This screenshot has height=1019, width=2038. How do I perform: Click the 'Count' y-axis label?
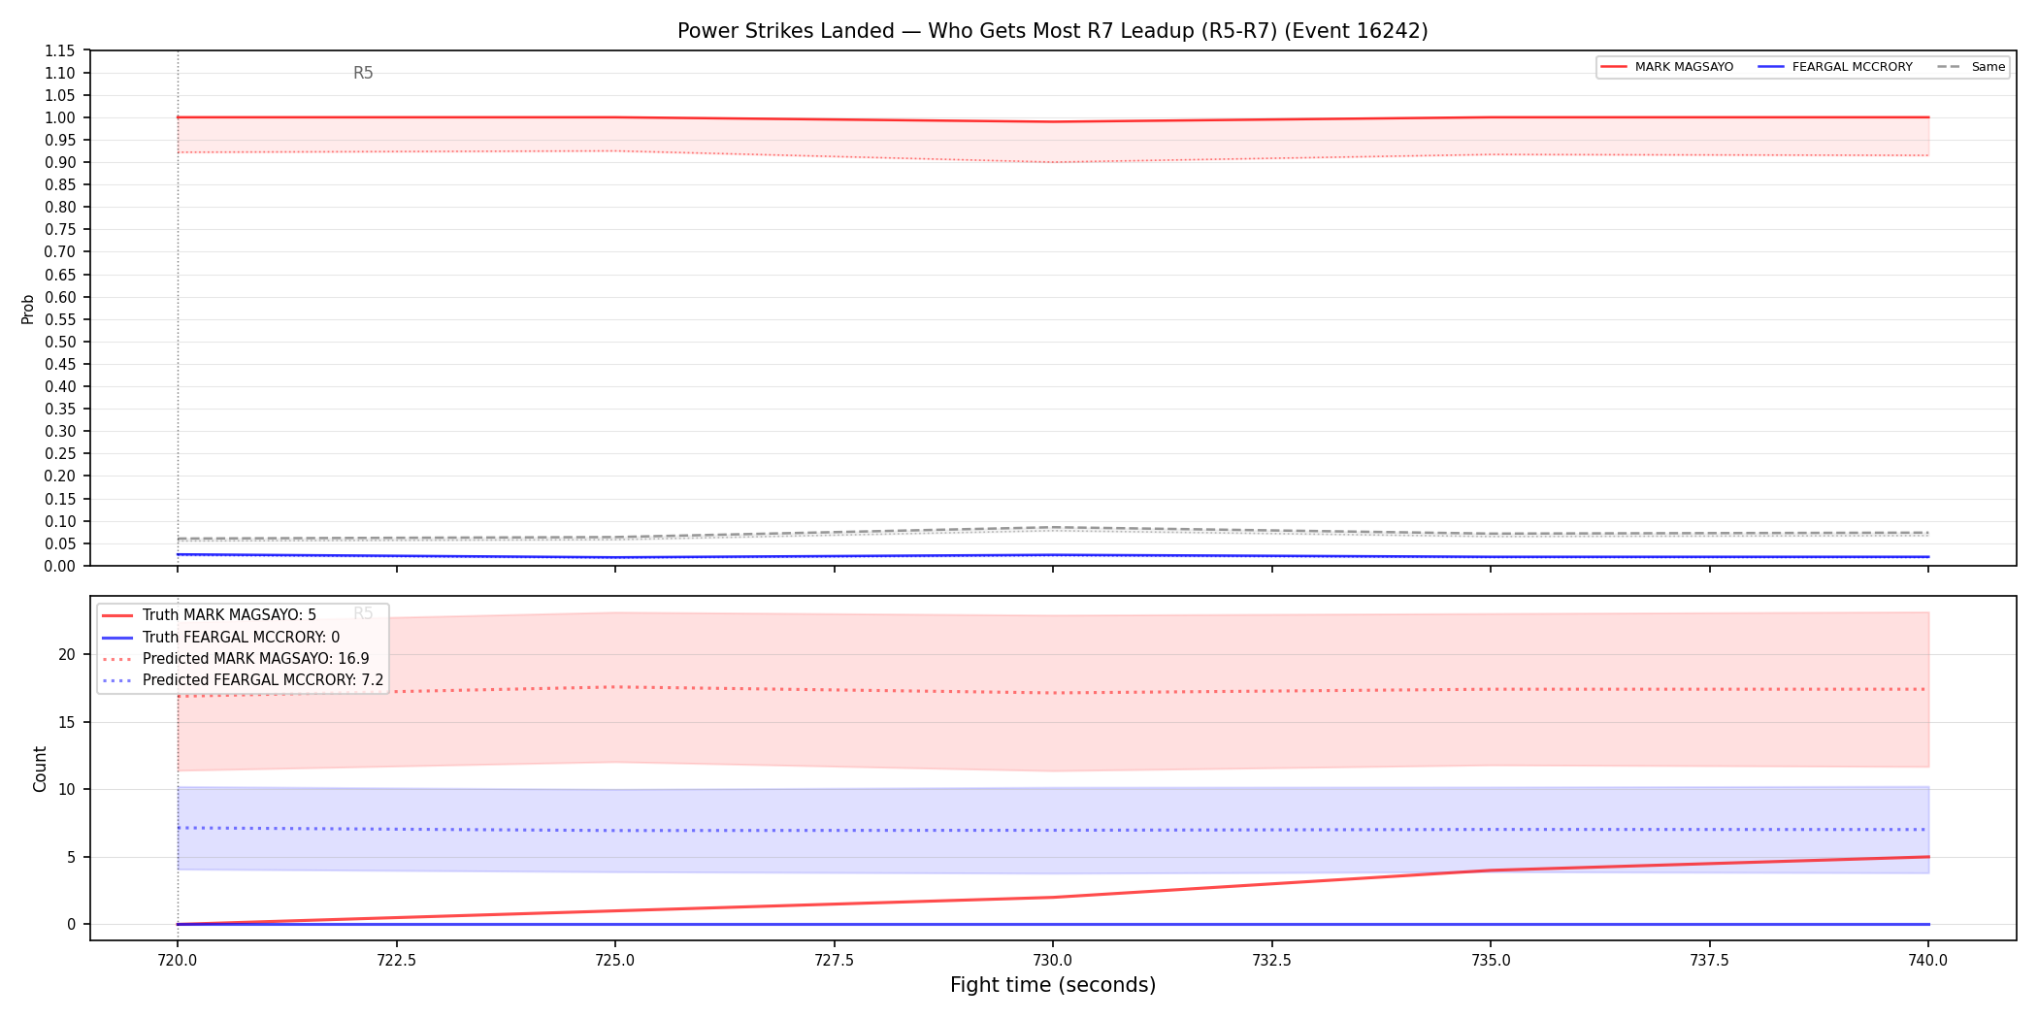click(40, 769)
